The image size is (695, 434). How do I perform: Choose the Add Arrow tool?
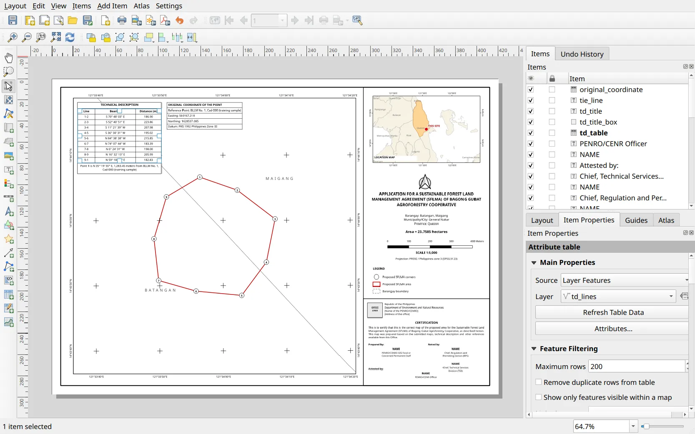(x=8, y=253)
